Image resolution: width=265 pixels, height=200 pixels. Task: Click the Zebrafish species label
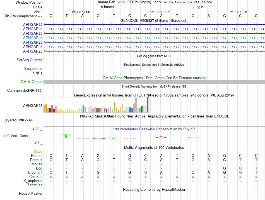tap(35, 185)
